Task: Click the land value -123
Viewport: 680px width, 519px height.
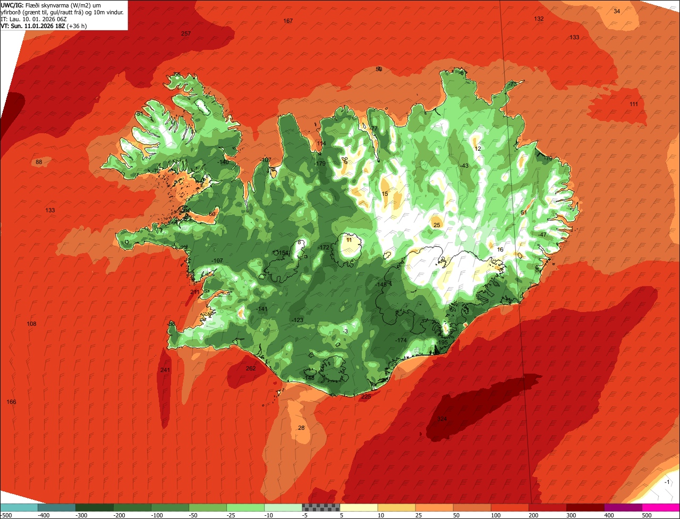Action: (x=297, y=320)
